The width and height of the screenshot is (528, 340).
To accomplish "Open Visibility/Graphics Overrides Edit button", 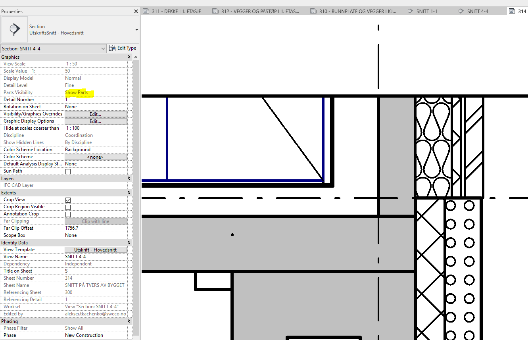I will point(96,114).
